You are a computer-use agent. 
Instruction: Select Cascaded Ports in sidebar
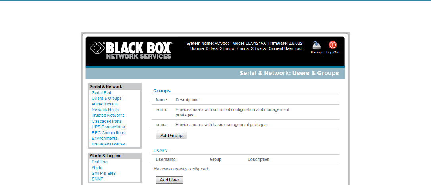coord(106,121)
